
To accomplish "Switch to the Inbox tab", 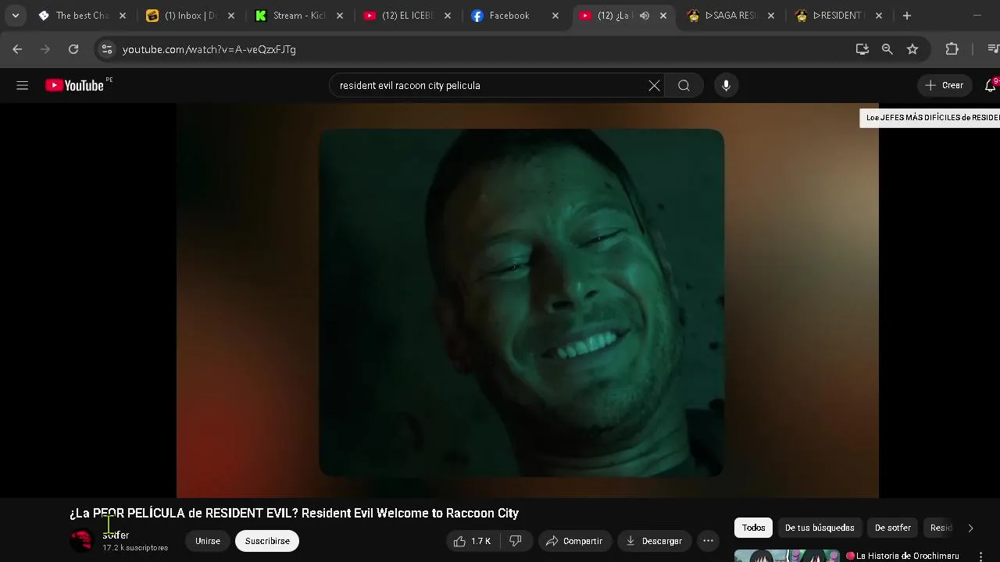I will coord(190,16).
